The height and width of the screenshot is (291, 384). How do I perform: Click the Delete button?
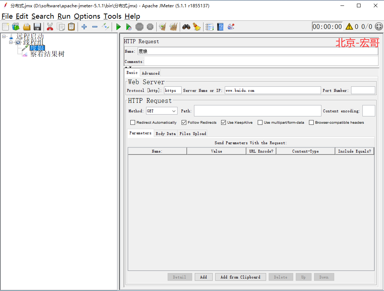(x=281, y=277)
